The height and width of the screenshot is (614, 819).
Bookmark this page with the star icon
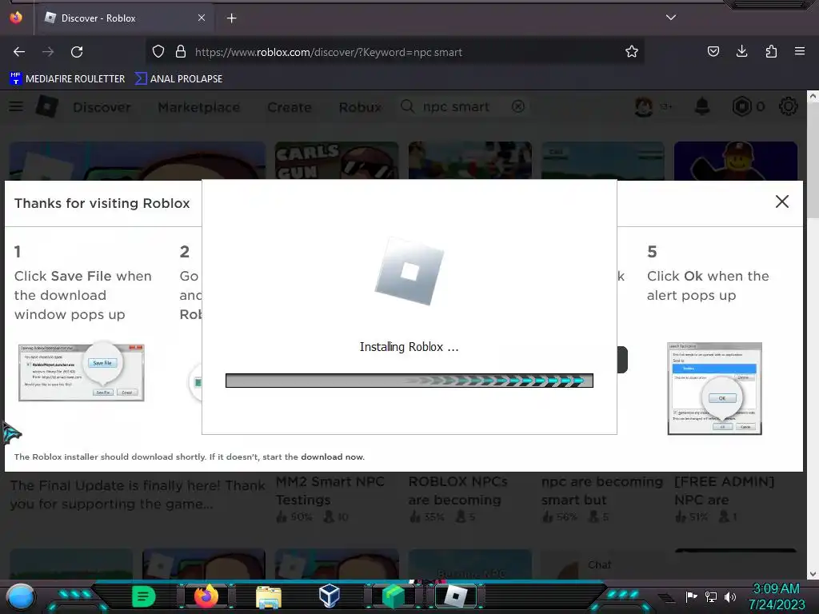(x=632, y=52)
